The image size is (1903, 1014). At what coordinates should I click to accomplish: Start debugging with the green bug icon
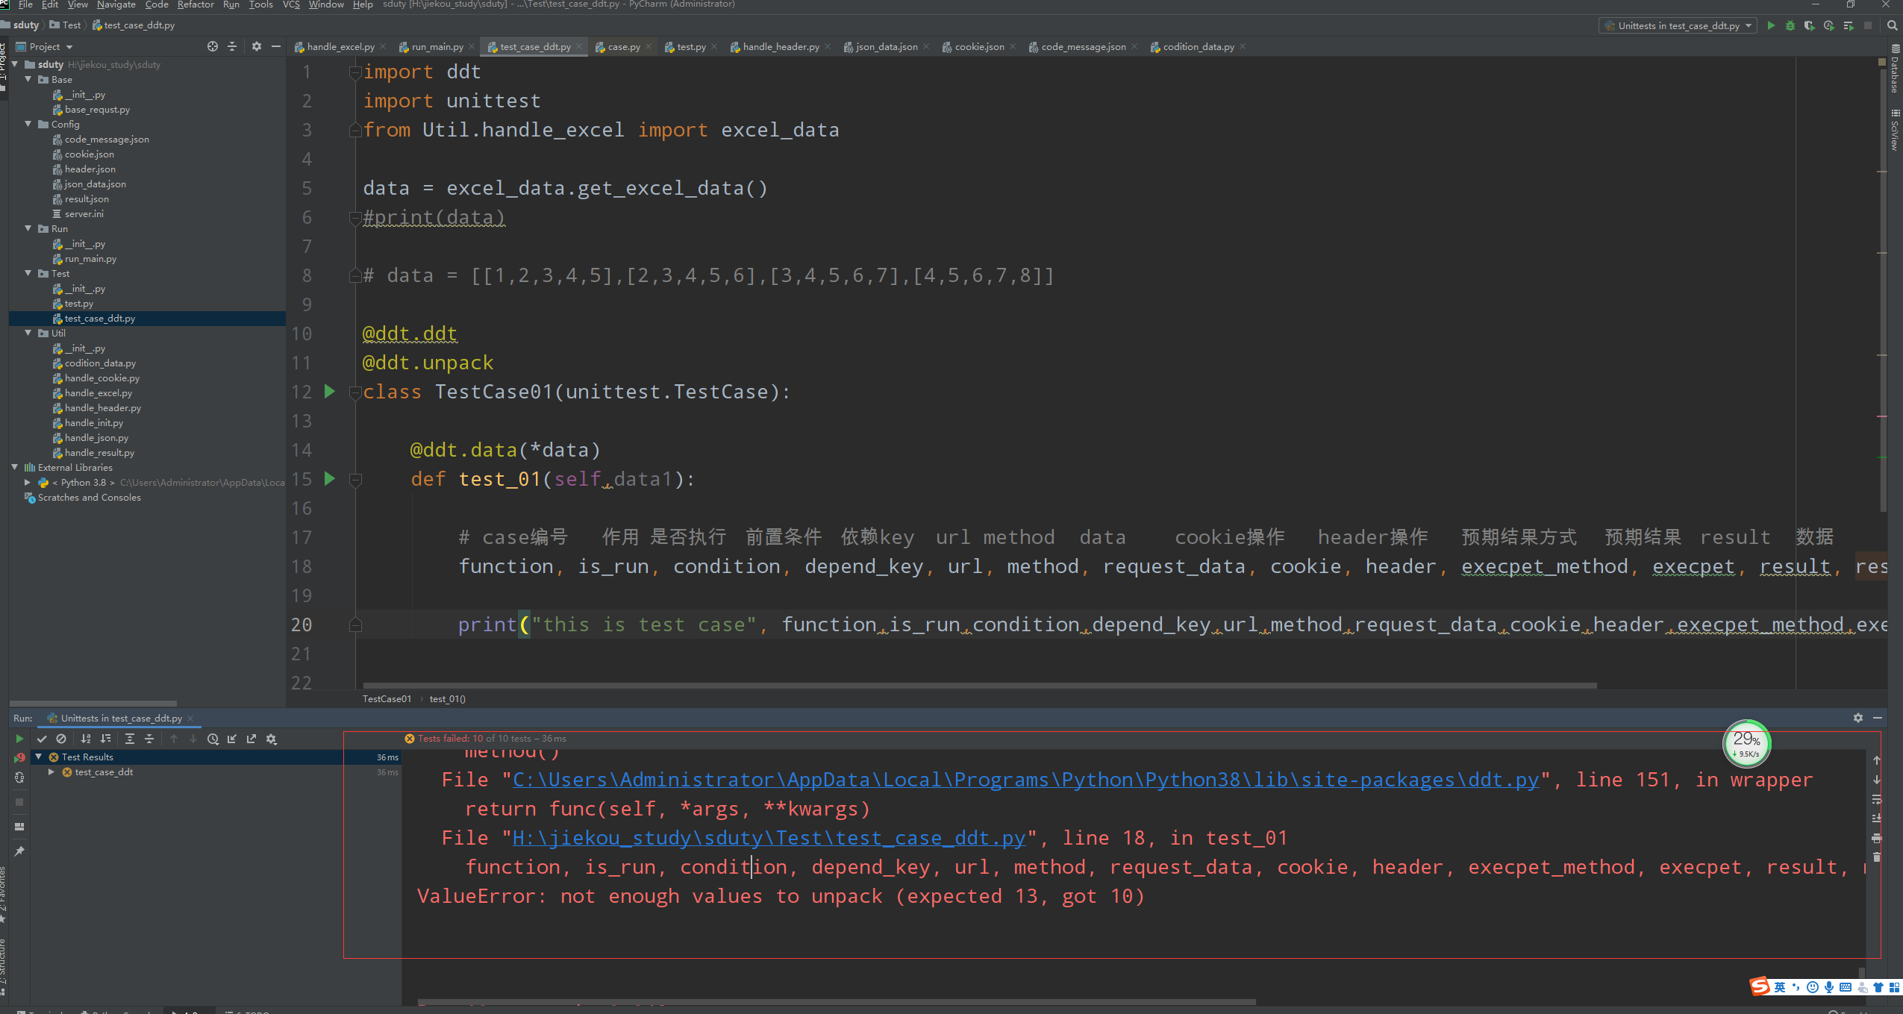[x=1790, y=25]
